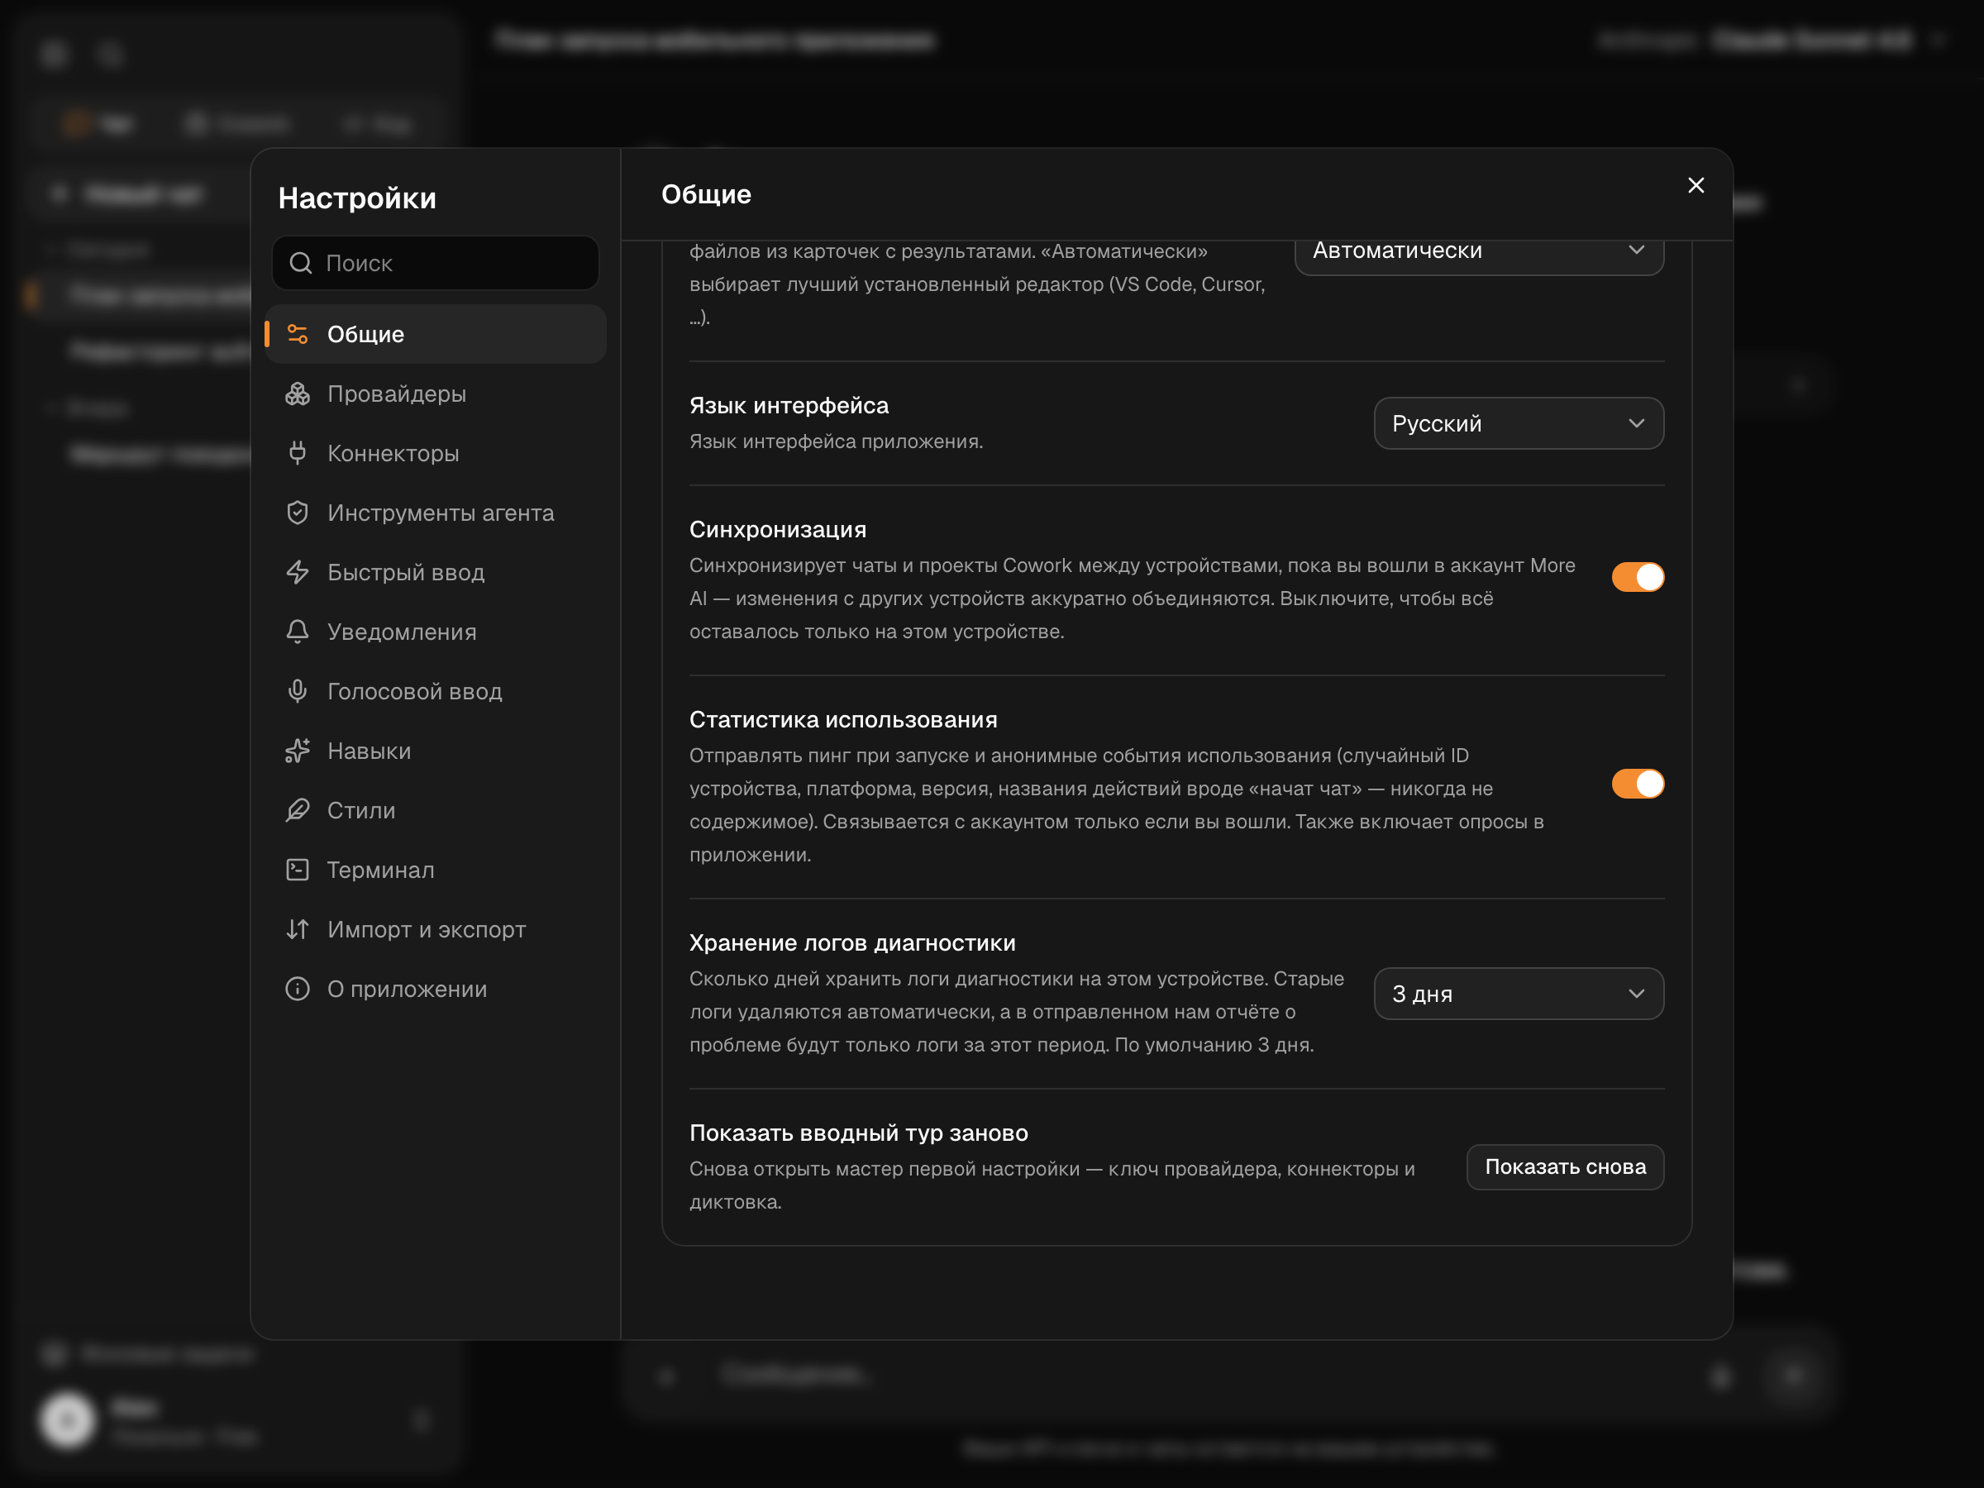Click the Skills sparkle icon
Viewport: 1984px width, 1488px height.
(x=297, y=751)
